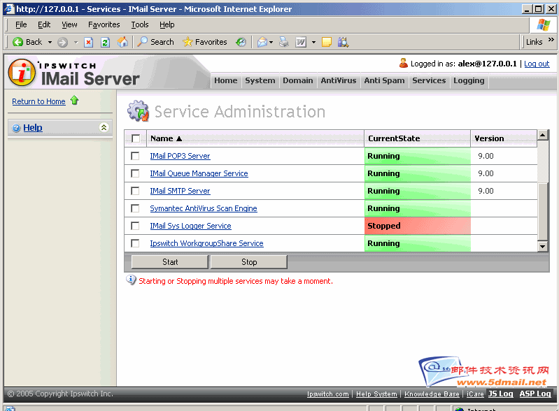Click the IMail Server logo icon
This screenshot has height=411, width=559.
coord(22,73)
